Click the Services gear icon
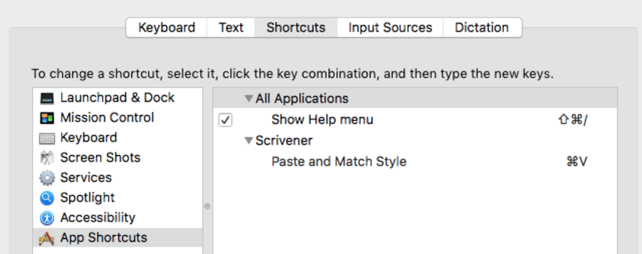The height and width of the screenshot is (254, 642). click(x=47, y=178)
